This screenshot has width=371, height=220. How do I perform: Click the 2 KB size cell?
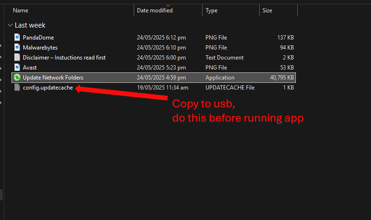(288, 57)
